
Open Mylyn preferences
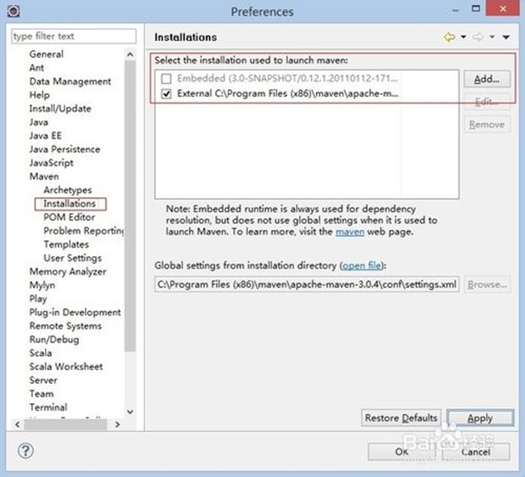(42, 286)
